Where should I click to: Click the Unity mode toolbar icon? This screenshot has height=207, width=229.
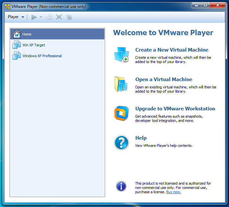pyautogui.click(x=69, y=17)
